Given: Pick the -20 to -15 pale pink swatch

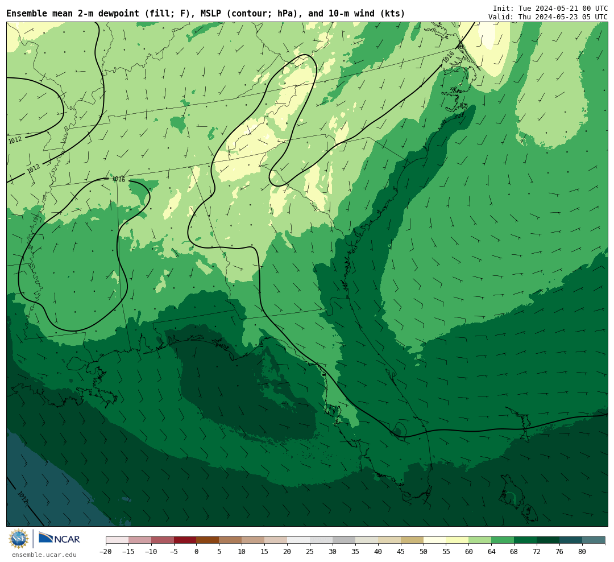Looking at the screenshot, I should pos(117,540).
